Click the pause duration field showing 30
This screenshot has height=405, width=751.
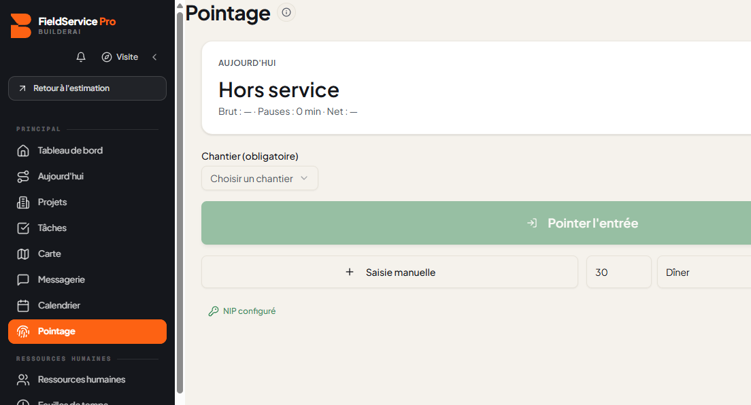point(619,272)
